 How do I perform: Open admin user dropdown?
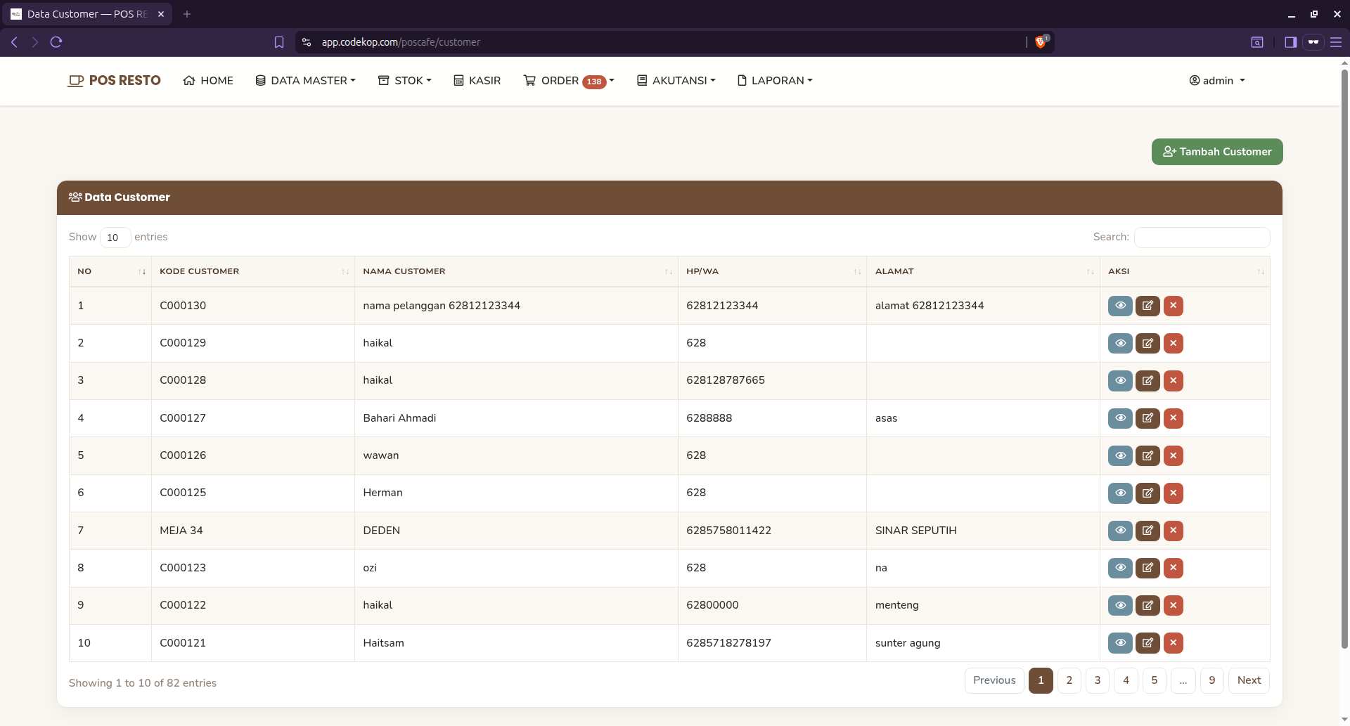[x=1217, y=81]
